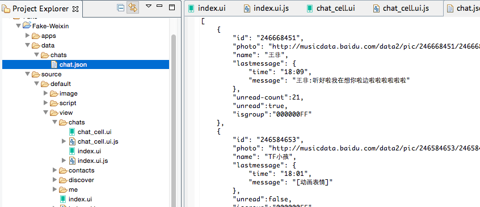Select the Project Explorer tab
Screen dimensions: 480x207
pos(40,9)
